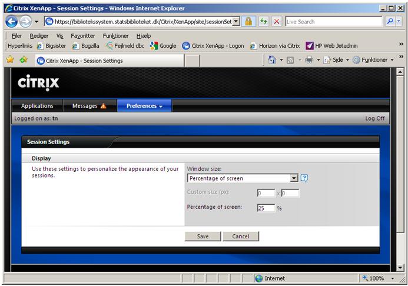The width and height of the screenshot is (408, 286).
Task: Open the zoom level 100% dropdown
Action: (377, 278)
